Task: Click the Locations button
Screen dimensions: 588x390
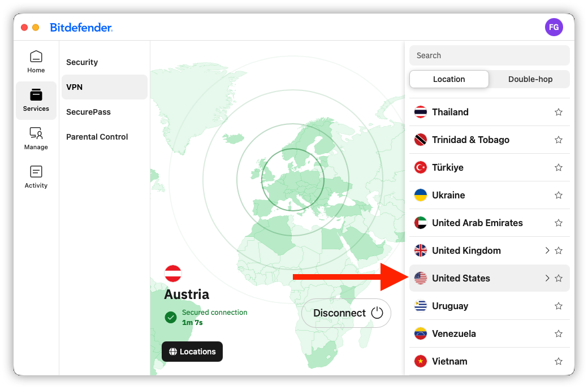Action: [192, 352]
